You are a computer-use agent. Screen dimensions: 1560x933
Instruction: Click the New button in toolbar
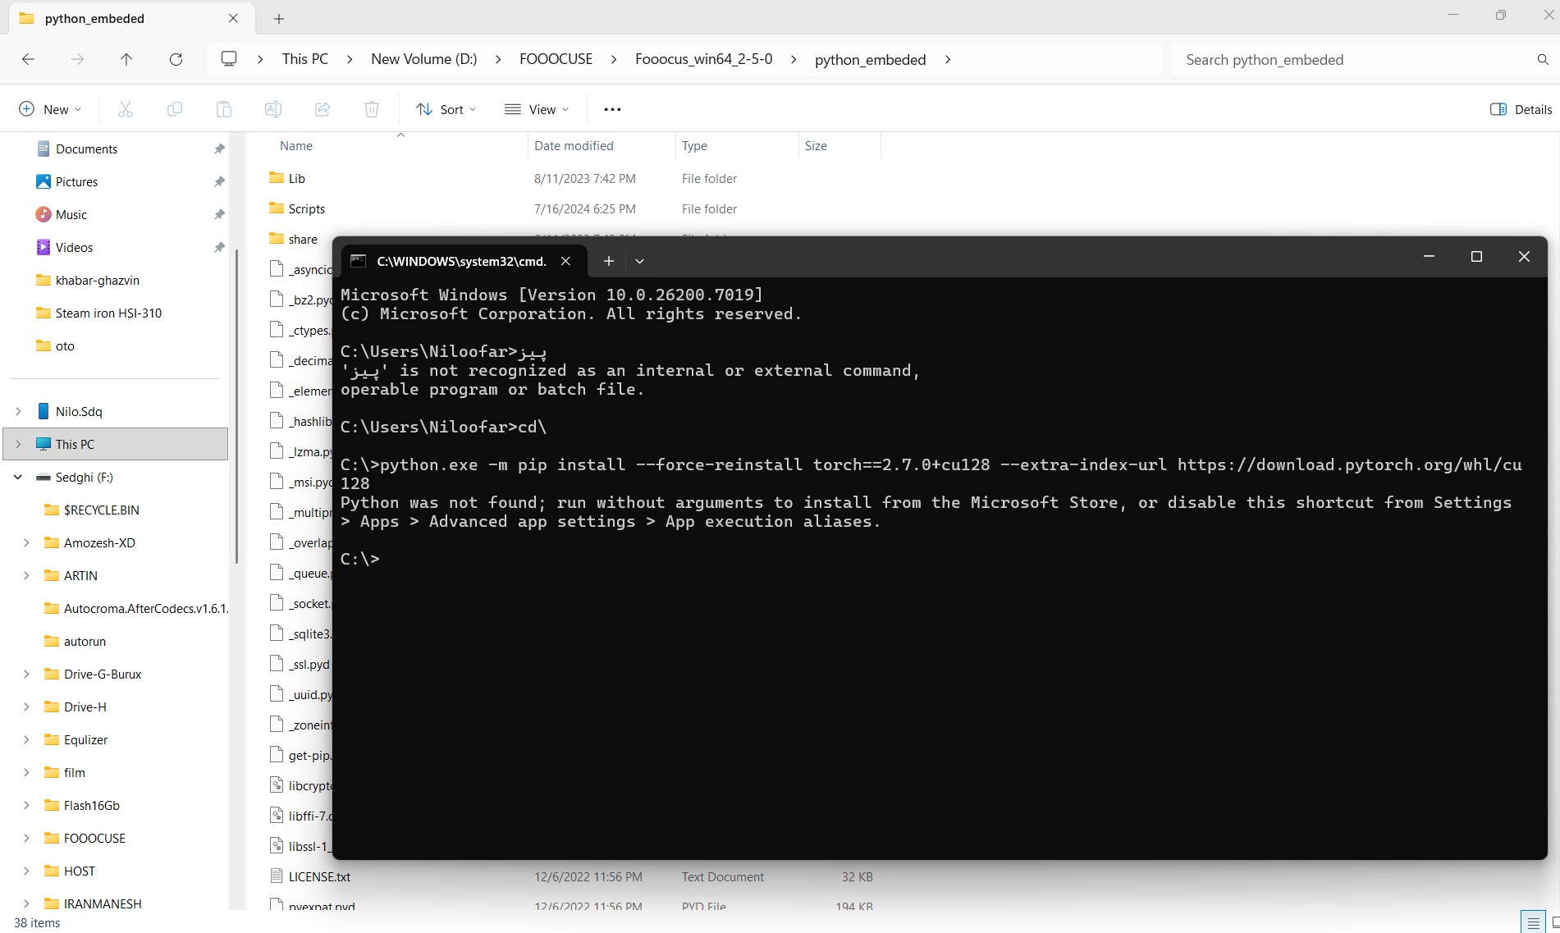(50, 109)
